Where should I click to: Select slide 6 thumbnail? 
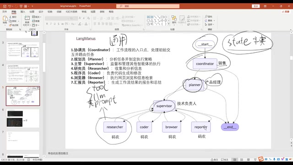coord(23,118)
